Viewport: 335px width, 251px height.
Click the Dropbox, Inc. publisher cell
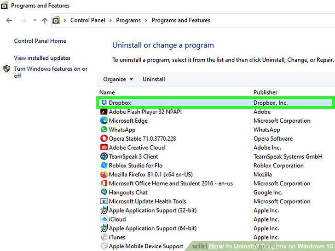point(271,103)
